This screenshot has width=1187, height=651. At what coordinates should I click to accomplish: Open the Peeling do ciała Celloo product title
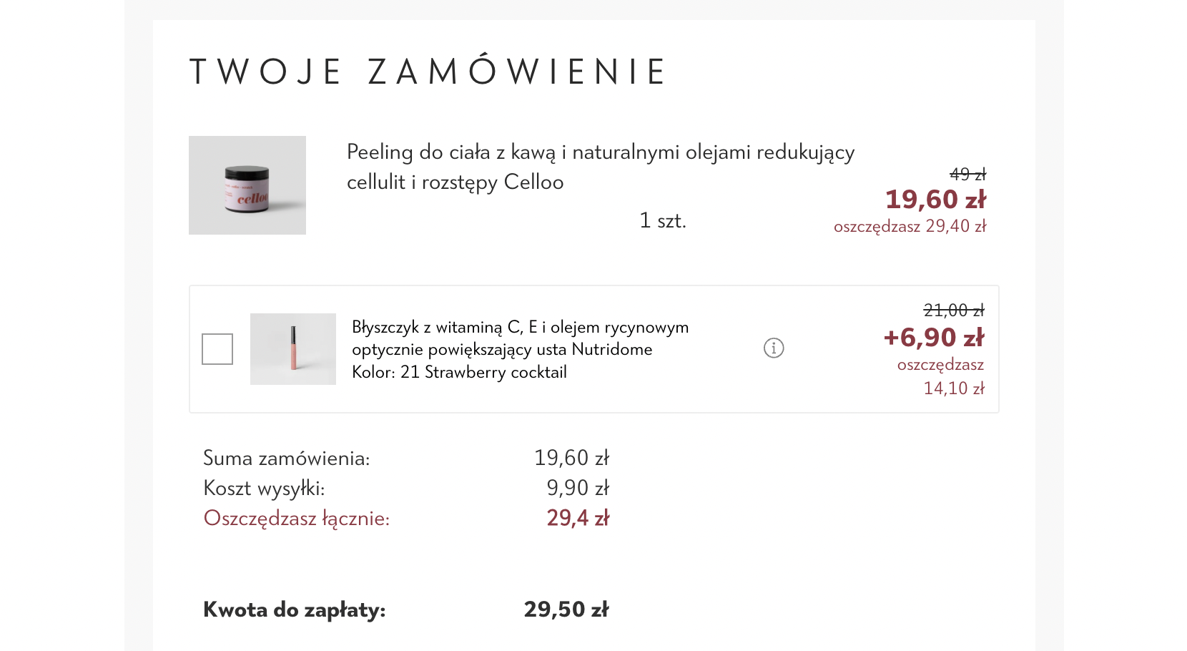click(600, 167)
